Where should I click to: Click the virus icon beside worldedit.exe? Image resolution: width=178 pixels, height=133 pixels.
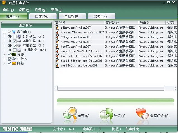(x=57, y=65)
